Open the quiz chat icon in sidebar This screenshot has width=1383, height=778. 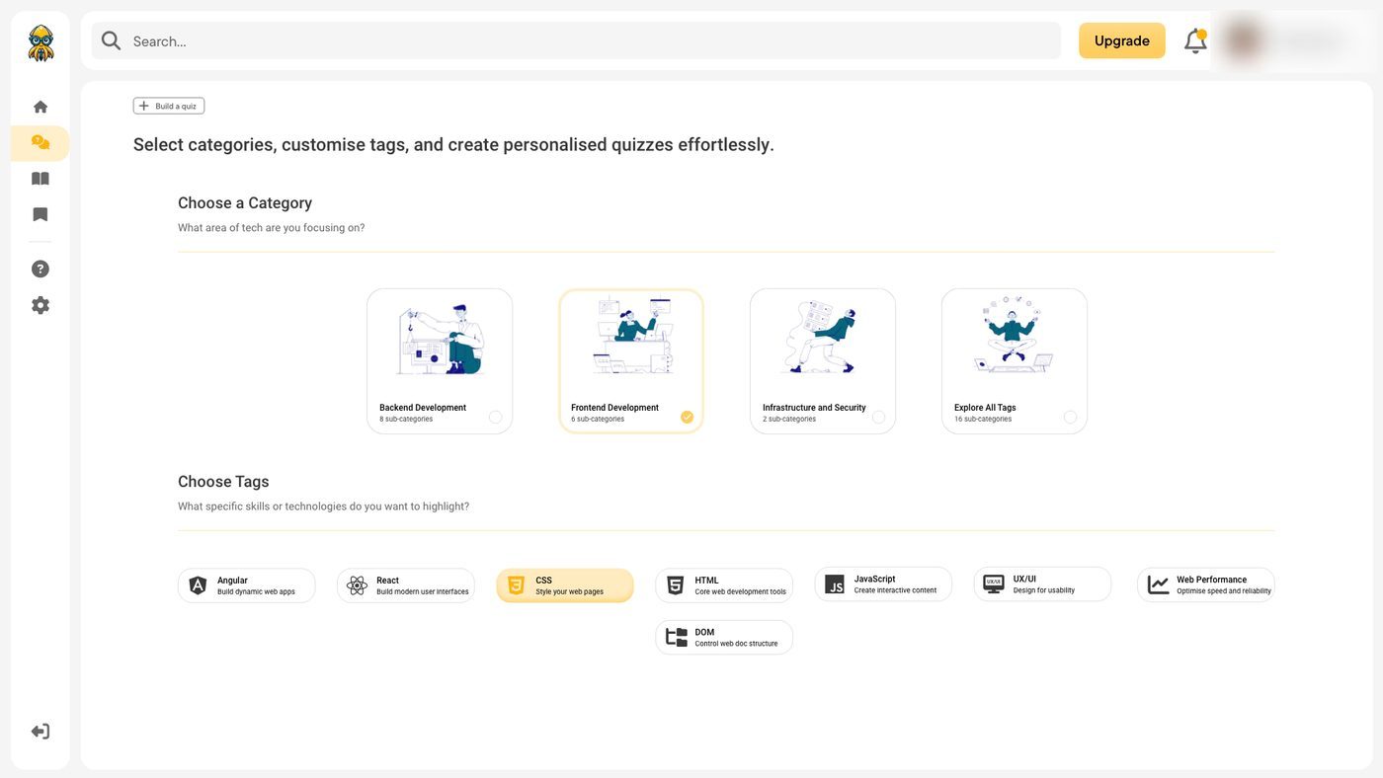coord(41,143)
